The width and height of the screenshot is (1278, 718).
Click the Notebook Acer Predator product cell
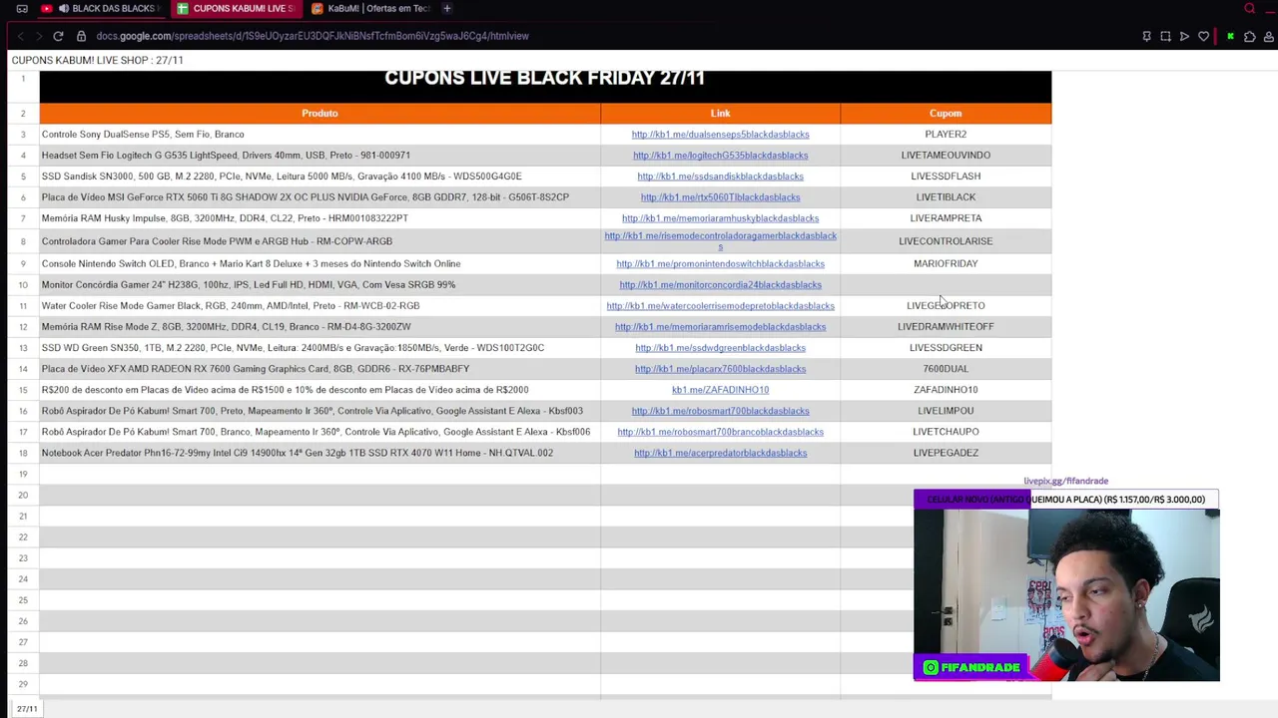[x=319, y=453]
